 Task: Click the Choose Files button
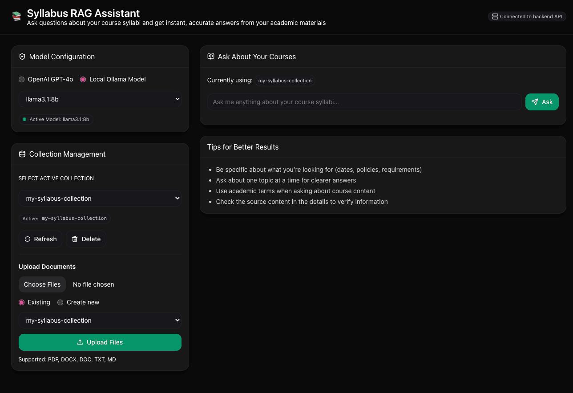click(x=42, y=284)
